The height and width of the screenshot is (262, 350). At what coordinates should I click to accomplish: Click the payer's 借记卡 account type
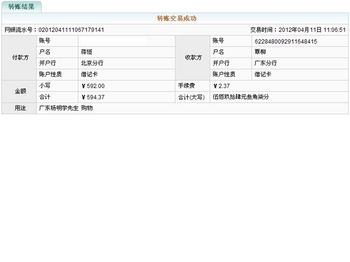coord(89,74)
